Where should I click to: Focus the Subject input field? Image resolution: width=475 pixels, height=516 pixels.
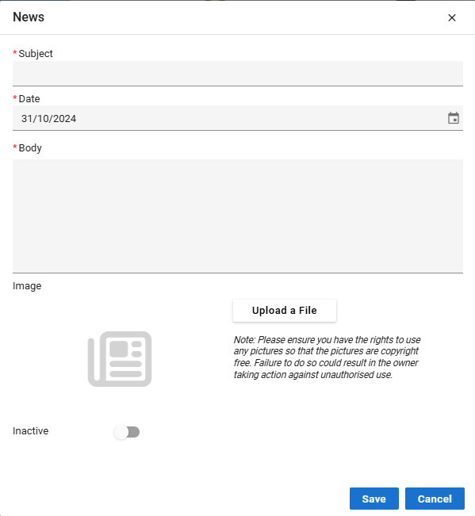coord(238,74)
